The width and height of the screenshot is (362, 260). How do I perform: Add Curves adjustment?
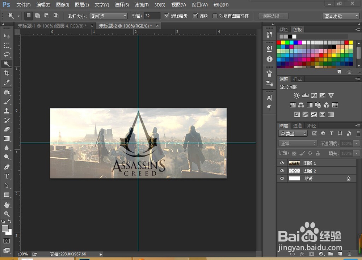coord(314,95)
